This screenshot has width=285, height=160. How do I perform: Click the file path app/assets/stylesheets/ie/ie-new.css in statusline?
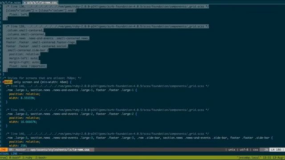[60, 150]
